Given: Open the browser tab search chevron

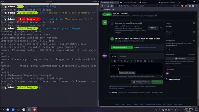Looking at the screenshot, I should click(x=187, y=2).
